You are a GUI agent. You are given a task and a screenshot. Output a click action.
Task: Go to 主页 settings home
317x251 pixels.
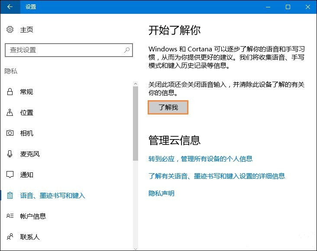(x=26, y=30)
